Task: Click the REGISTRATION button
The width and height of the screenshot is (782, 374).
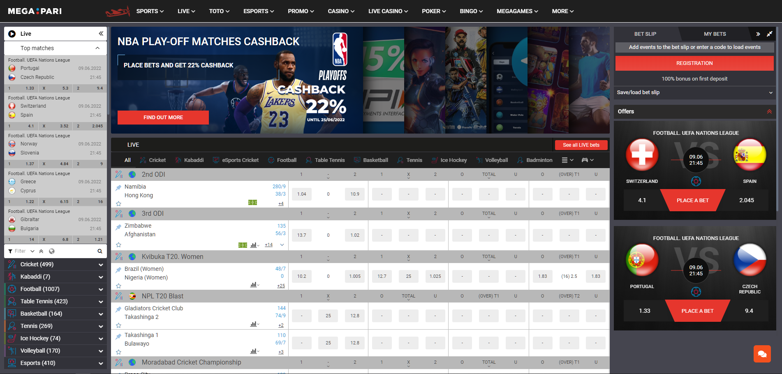Action: [x=694, y=63]
